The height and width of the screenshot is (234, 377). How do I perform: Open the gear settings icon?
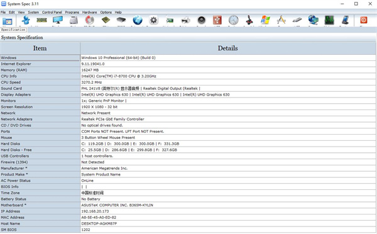153,20
